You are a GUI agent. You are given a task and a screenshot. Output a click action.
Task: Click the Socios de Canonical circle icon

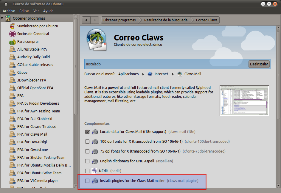pyautogui.click(x=12, y=34)
